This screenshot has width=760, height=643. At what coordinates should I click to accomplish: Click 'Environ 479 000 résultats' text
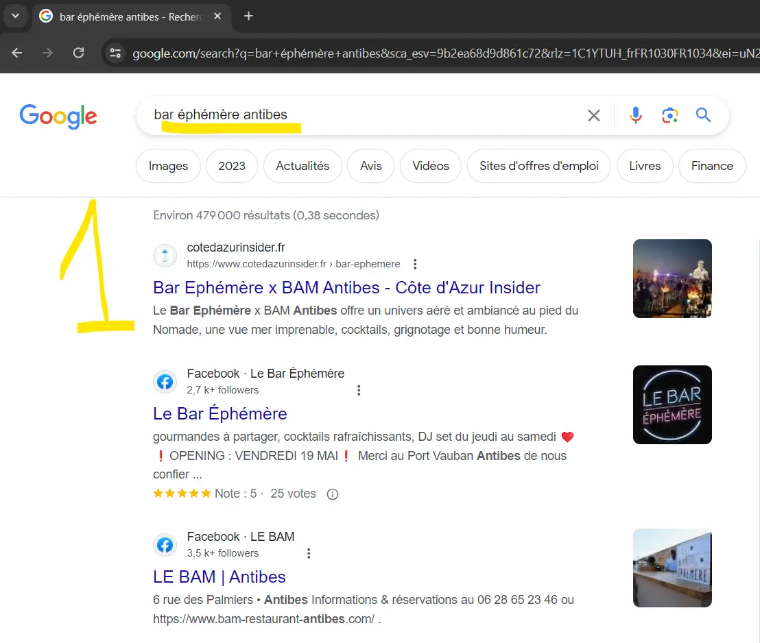tap(266, 215)
